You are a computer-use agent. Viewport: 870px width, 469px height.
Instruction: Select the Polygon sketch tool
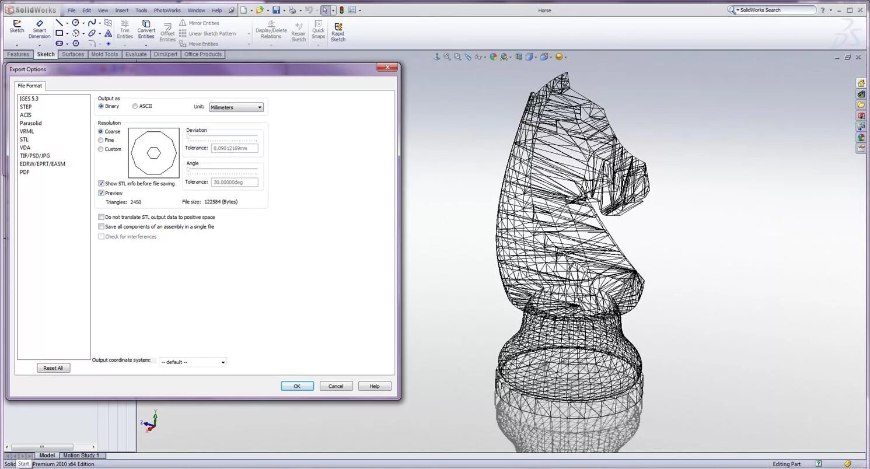(x=75, y=44)
